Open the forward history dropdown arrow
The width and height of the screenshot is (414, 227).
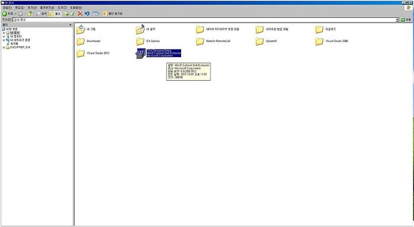[x=25, y=13]
